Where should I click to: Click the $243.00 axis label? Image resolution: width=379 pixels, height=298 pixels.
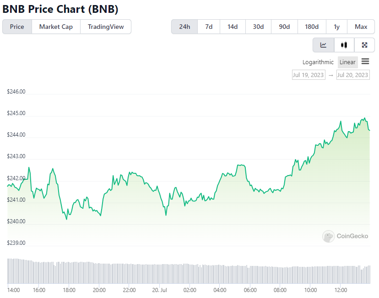coord(16,156)
